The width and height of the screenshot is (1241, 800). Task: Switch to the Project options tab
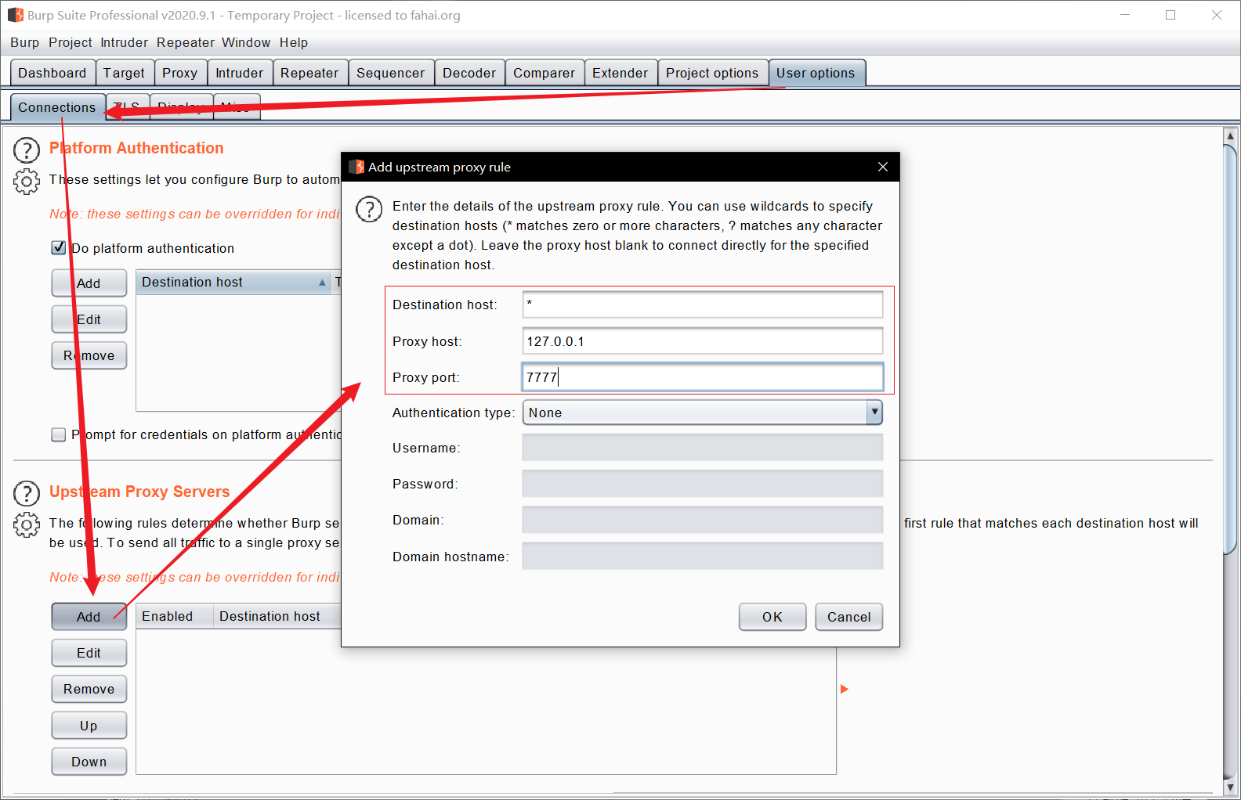tap(712, 73)
